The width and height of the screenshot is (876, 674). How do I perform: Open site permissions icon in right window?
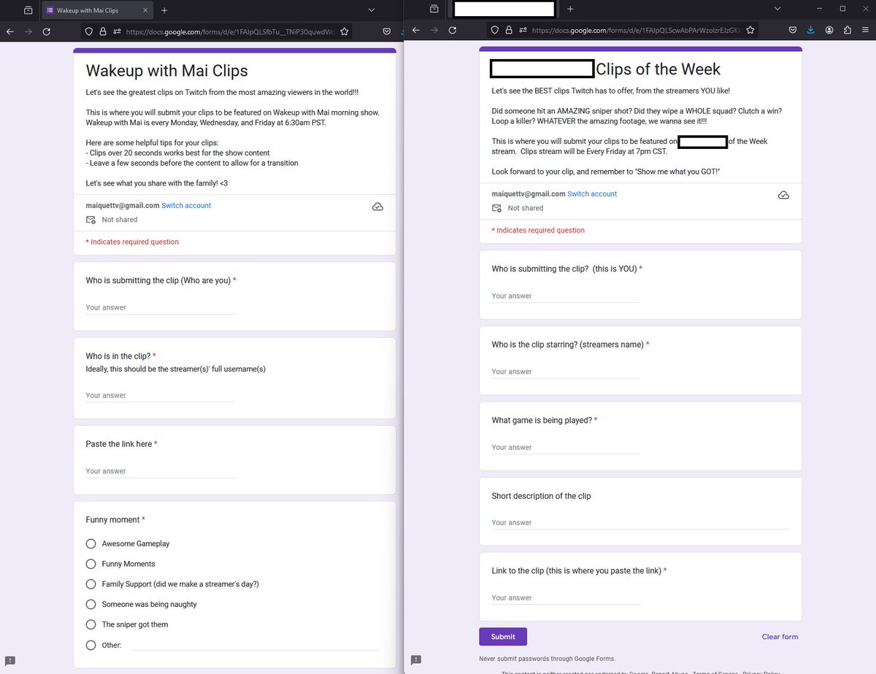pos(523,30)
